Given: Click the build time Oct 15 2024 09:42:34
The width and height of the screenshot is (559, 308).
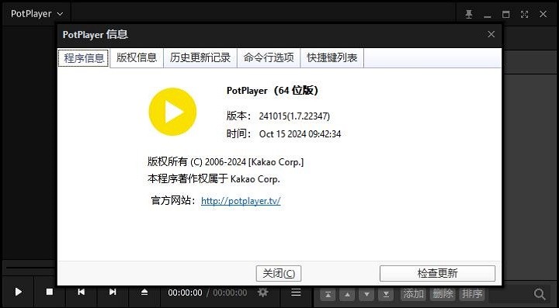Looking at the screenshot, I should pos(300,134).
